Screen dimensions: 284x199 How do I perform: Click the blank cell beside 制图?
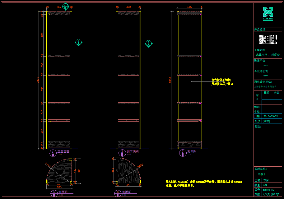click(272, 107)
